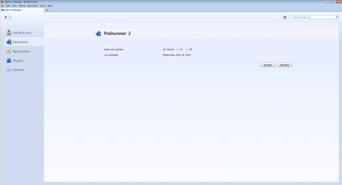
Task: Select Default for Automatic Updates
Action: 164,49
